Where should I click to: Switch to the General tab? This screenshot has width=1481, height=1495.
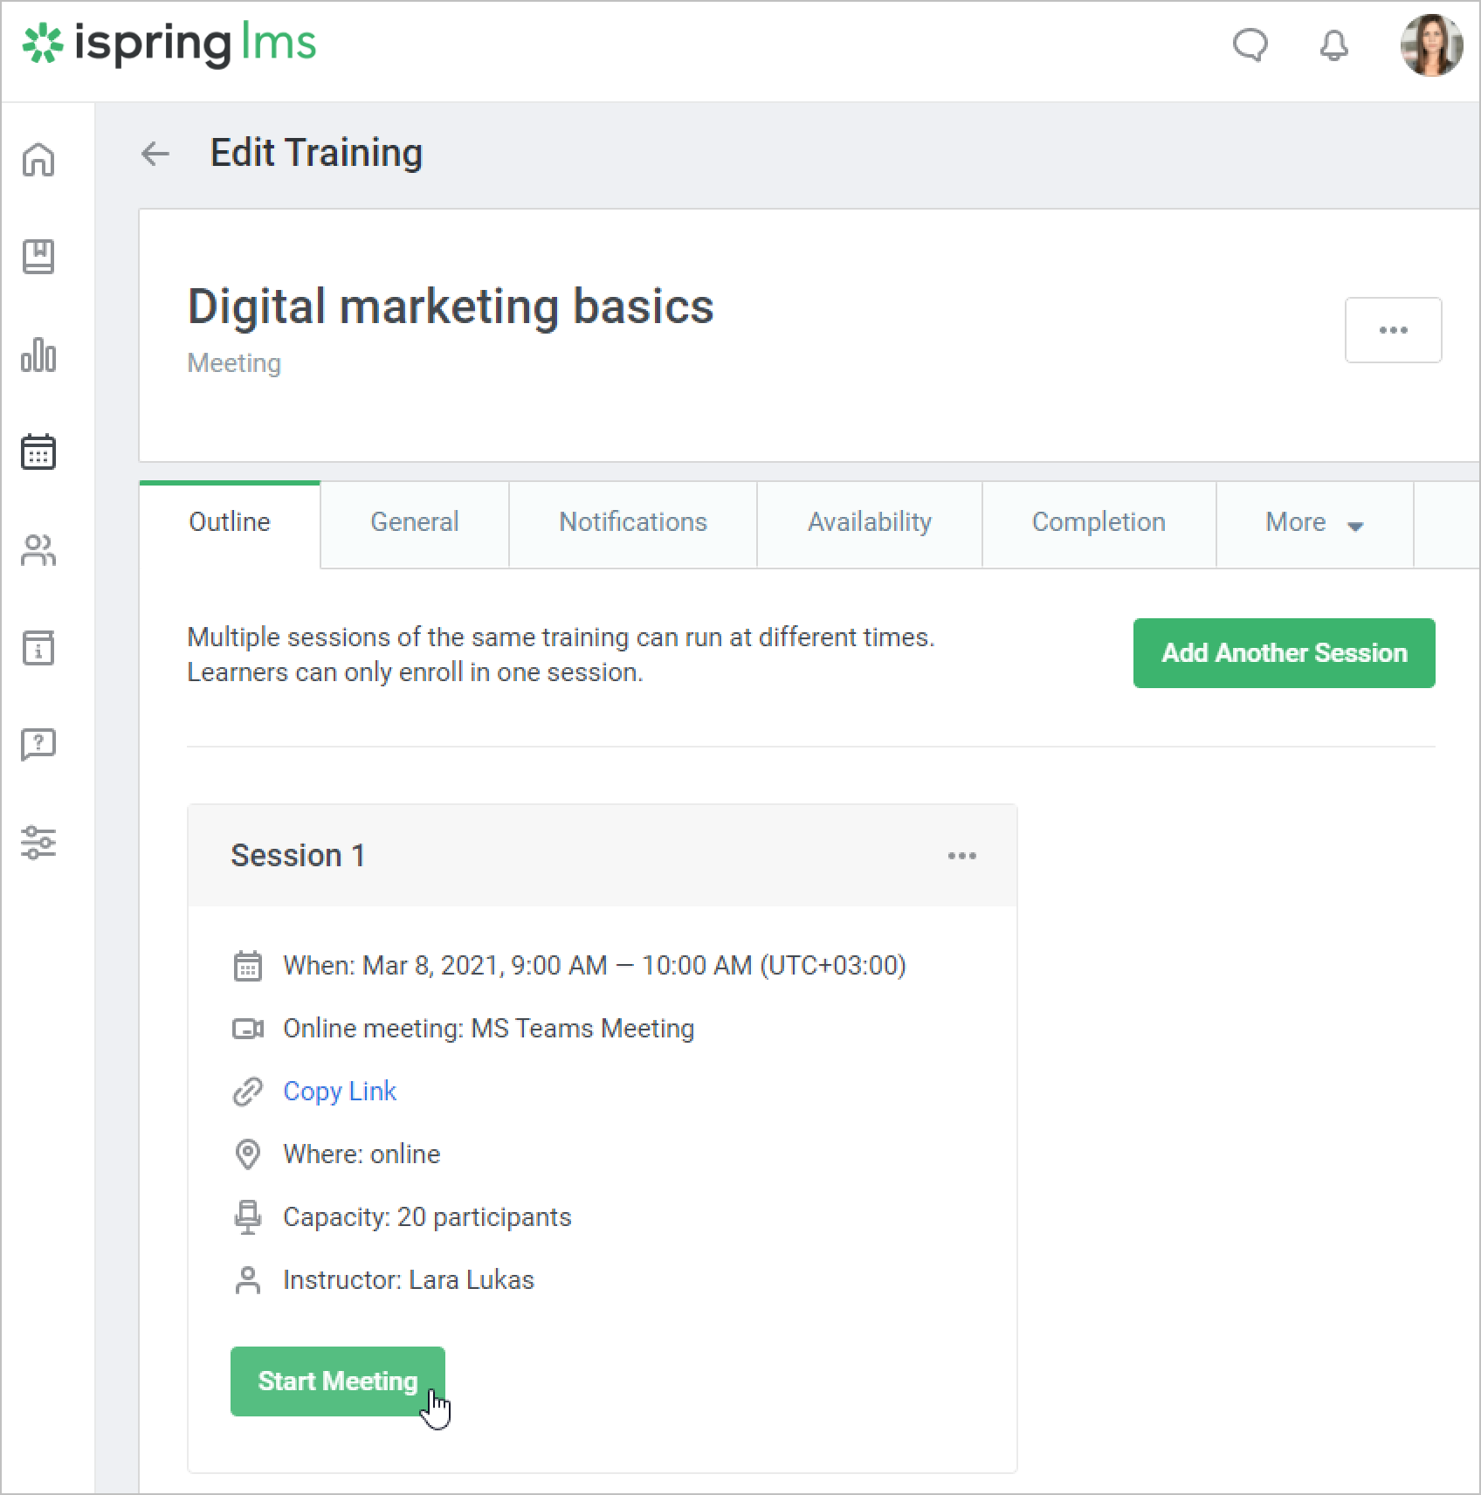coord(414,523)
